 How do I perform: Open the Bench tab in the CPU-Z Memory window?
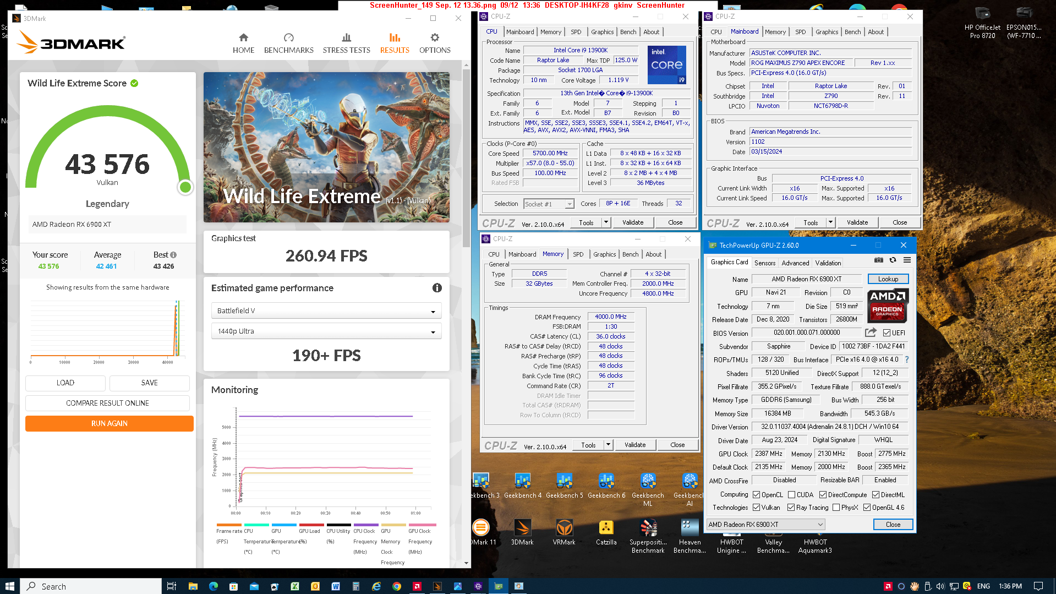click(630, 254)
